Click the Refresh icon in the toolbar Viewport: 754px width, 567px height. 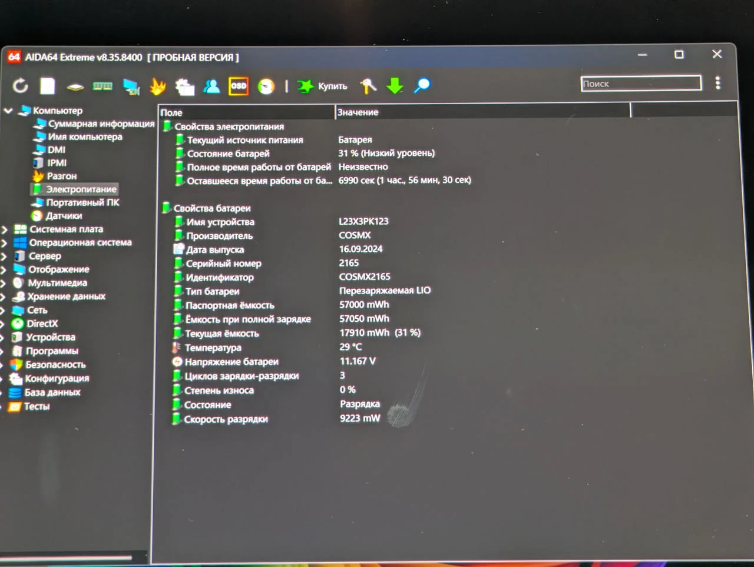21,86
